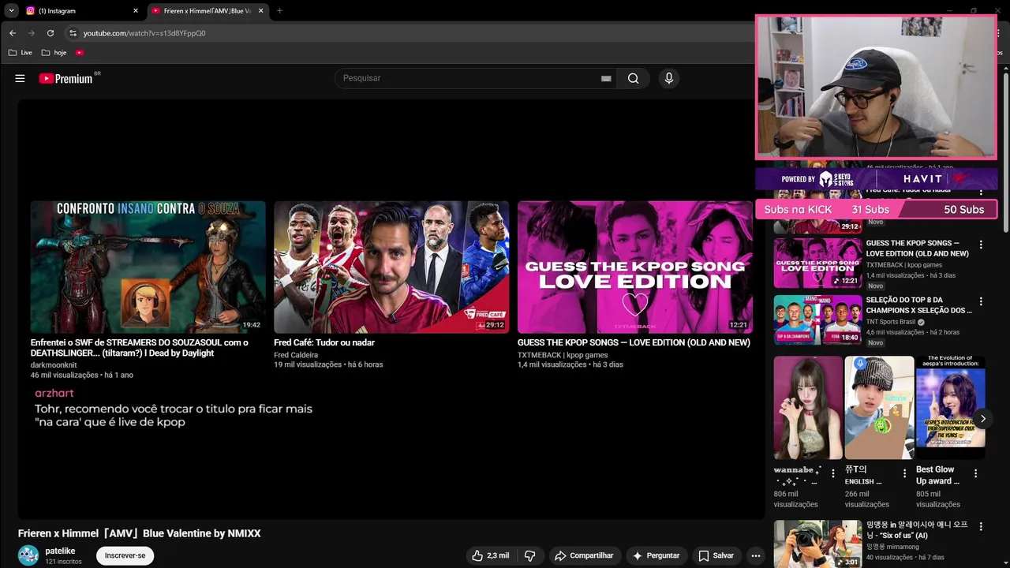Expand the tab search dropdown arrow
The width and height of the screenshot is (1010, 568).
point(11,11)
